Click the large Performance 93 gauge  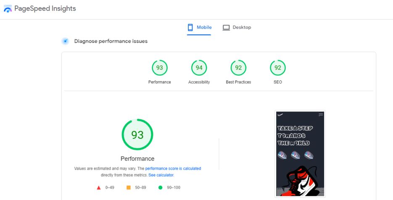pos(137,135)
